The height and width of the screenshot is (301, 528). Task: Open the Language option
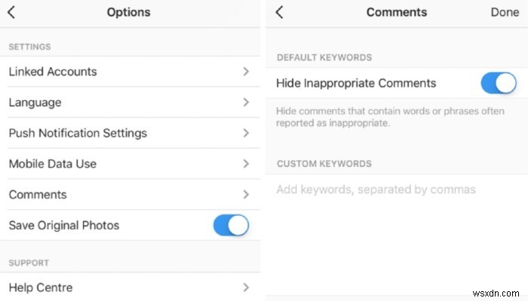pyautogui.click(x=35, y=102)
